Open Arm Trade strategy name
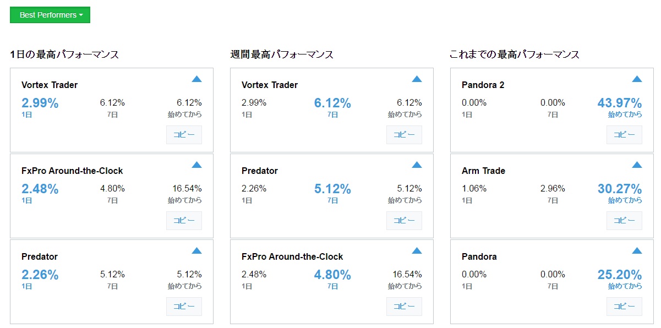661x328 pixels. [483, 171]
